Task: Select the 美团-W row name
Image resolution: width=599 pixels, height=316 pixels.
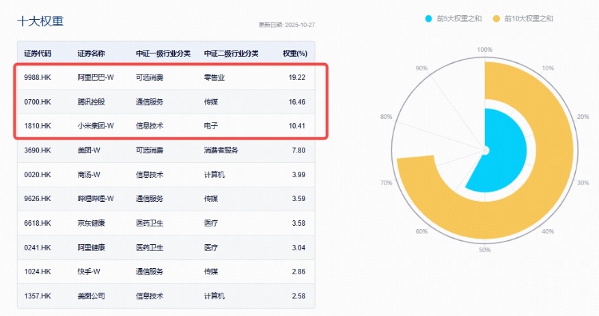Action: [89, 150]
